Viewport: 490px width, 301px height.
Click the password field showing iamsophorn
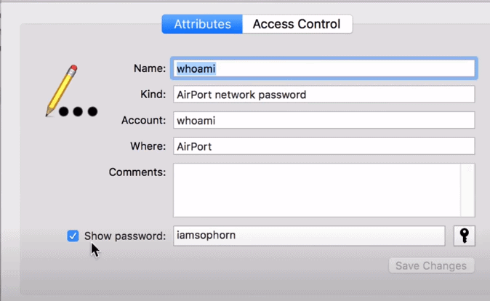(x=309, y=236)
